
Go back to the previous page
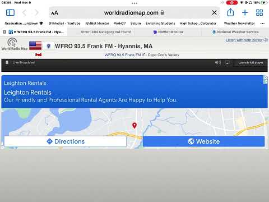click(x=24, y=13)
